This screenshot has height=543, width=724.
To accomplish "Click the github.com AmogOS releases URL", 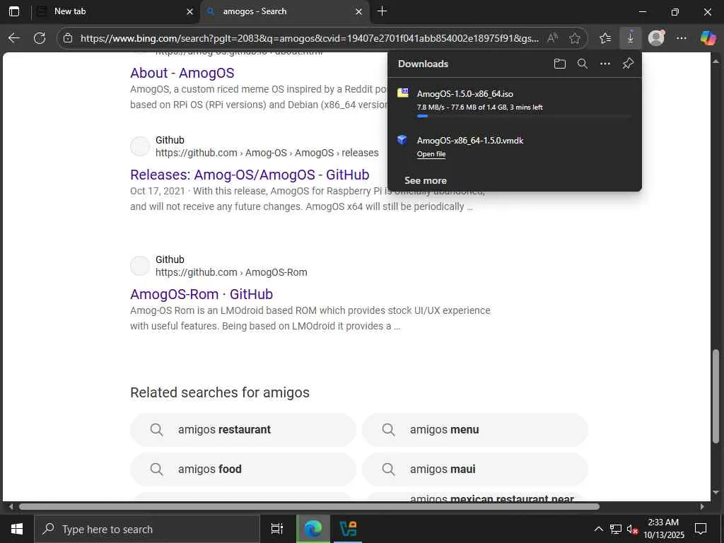I will point(267,153).
